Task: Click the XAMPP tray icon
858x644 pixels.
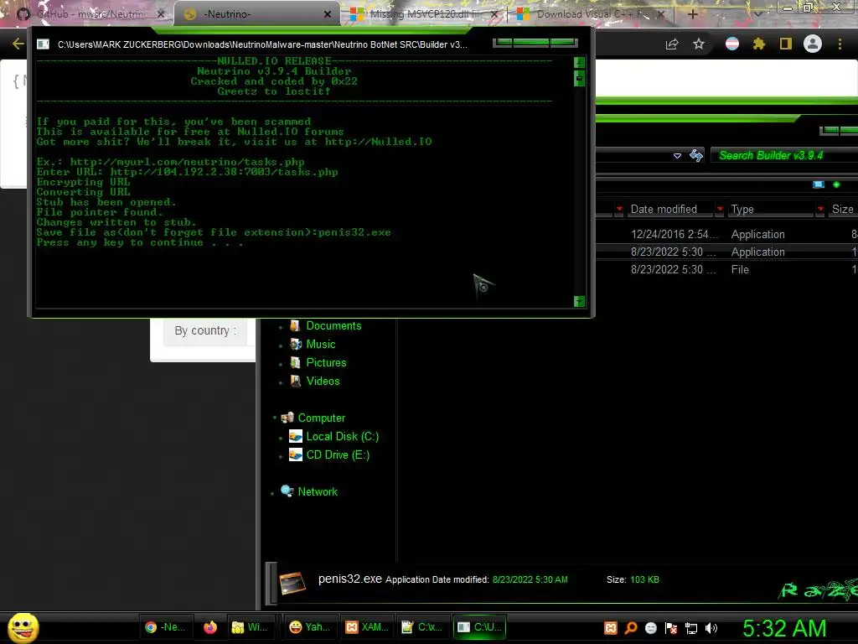Action: [x=611, y=628]
